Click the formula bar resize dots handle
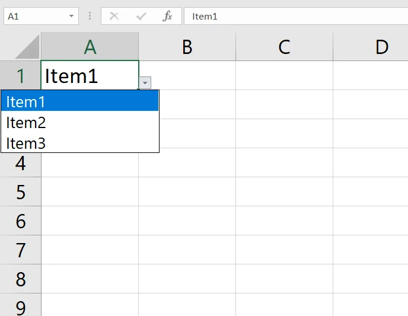The image size is (408, 316). coord(90,17)
